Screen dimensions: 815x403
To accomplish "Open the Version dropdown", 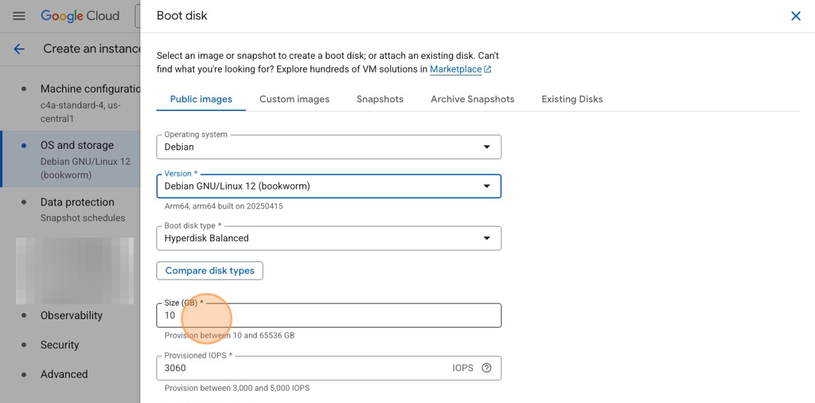I will [329, 186].
